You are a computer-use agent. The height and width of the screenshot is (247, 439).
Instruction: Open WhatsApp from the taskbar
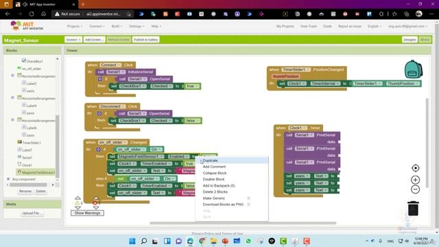pos(248,241)
